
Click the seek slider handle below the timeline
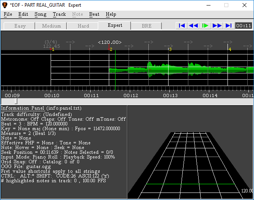tap(16, 101)
